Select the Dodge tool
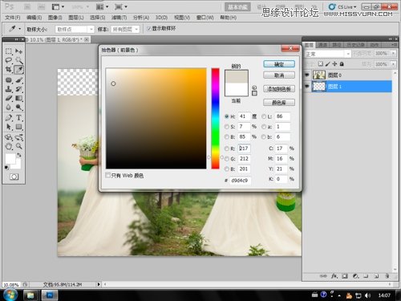The width and height of the screenshot is (401, 301). coord(19,107)
